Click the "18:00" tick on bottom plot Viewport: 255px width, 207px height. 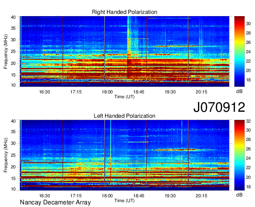[107, 196]
